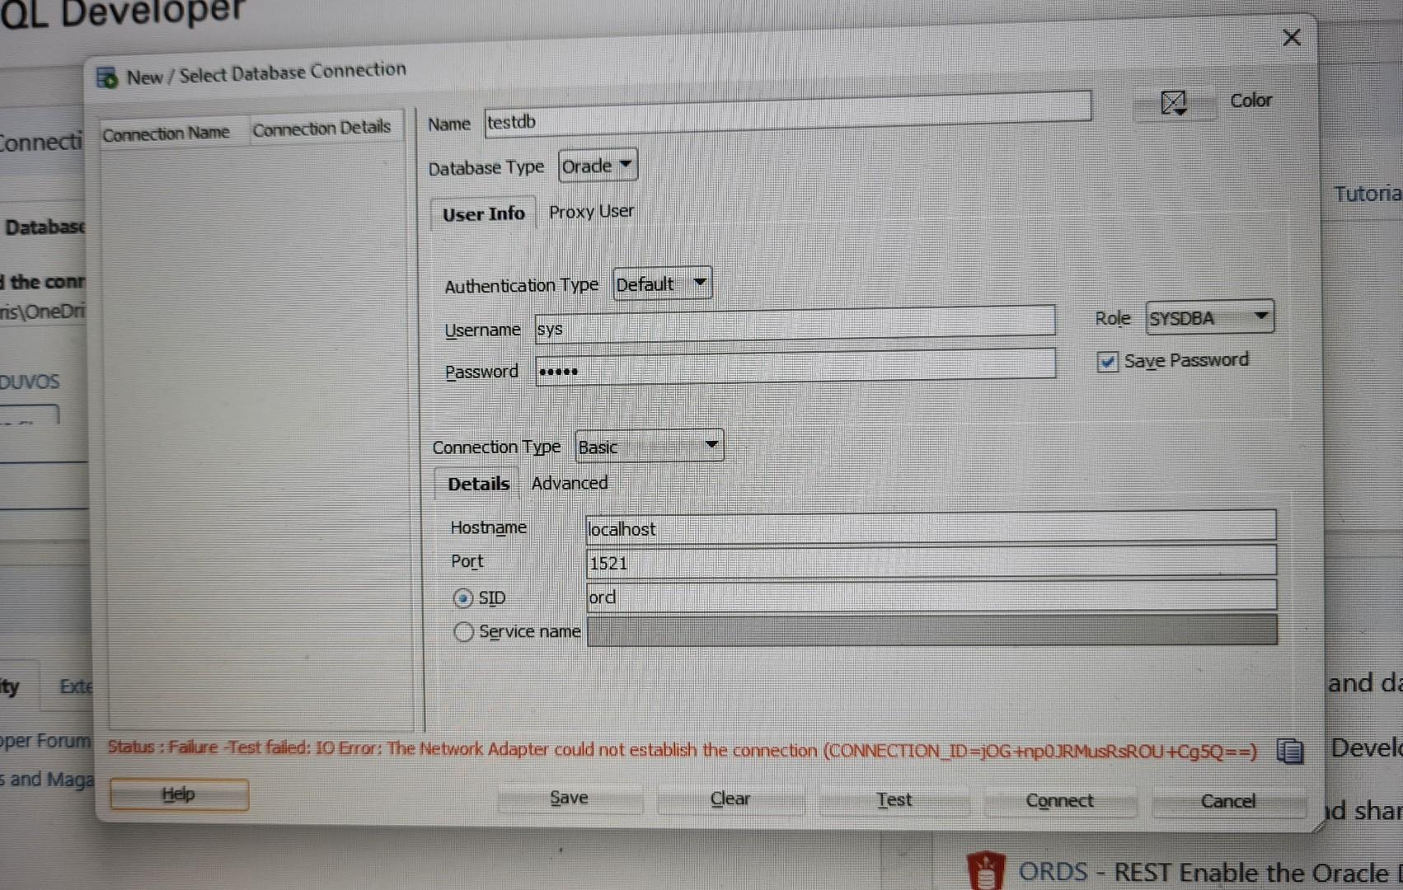Click the Test button
The width and height of the screenshot is (1403, 890).
[x=894, y=799]
